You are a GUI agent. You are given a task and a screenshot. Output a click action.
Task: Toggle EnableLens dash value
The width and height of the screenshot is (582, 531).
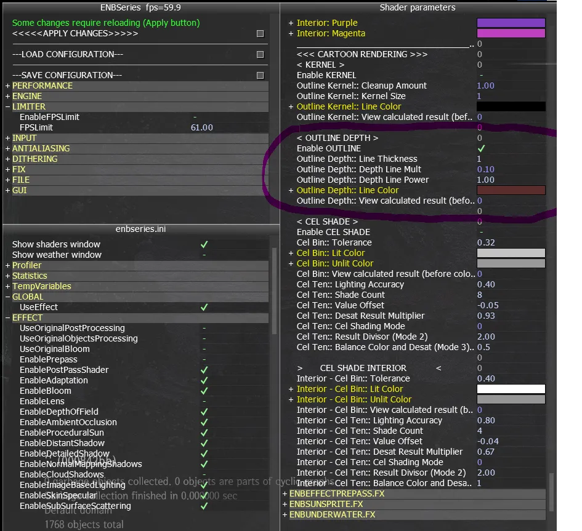[x=204, y=401]
